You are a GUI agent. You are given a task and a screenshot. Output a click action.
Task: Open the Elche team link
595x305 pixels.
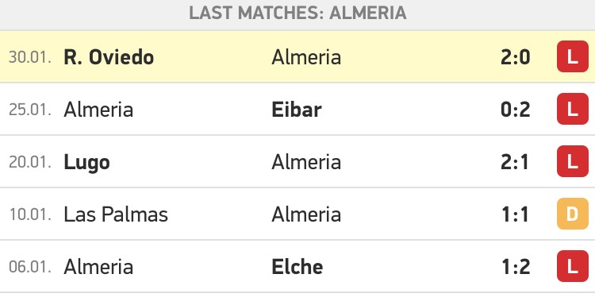[x=297, y=267]
